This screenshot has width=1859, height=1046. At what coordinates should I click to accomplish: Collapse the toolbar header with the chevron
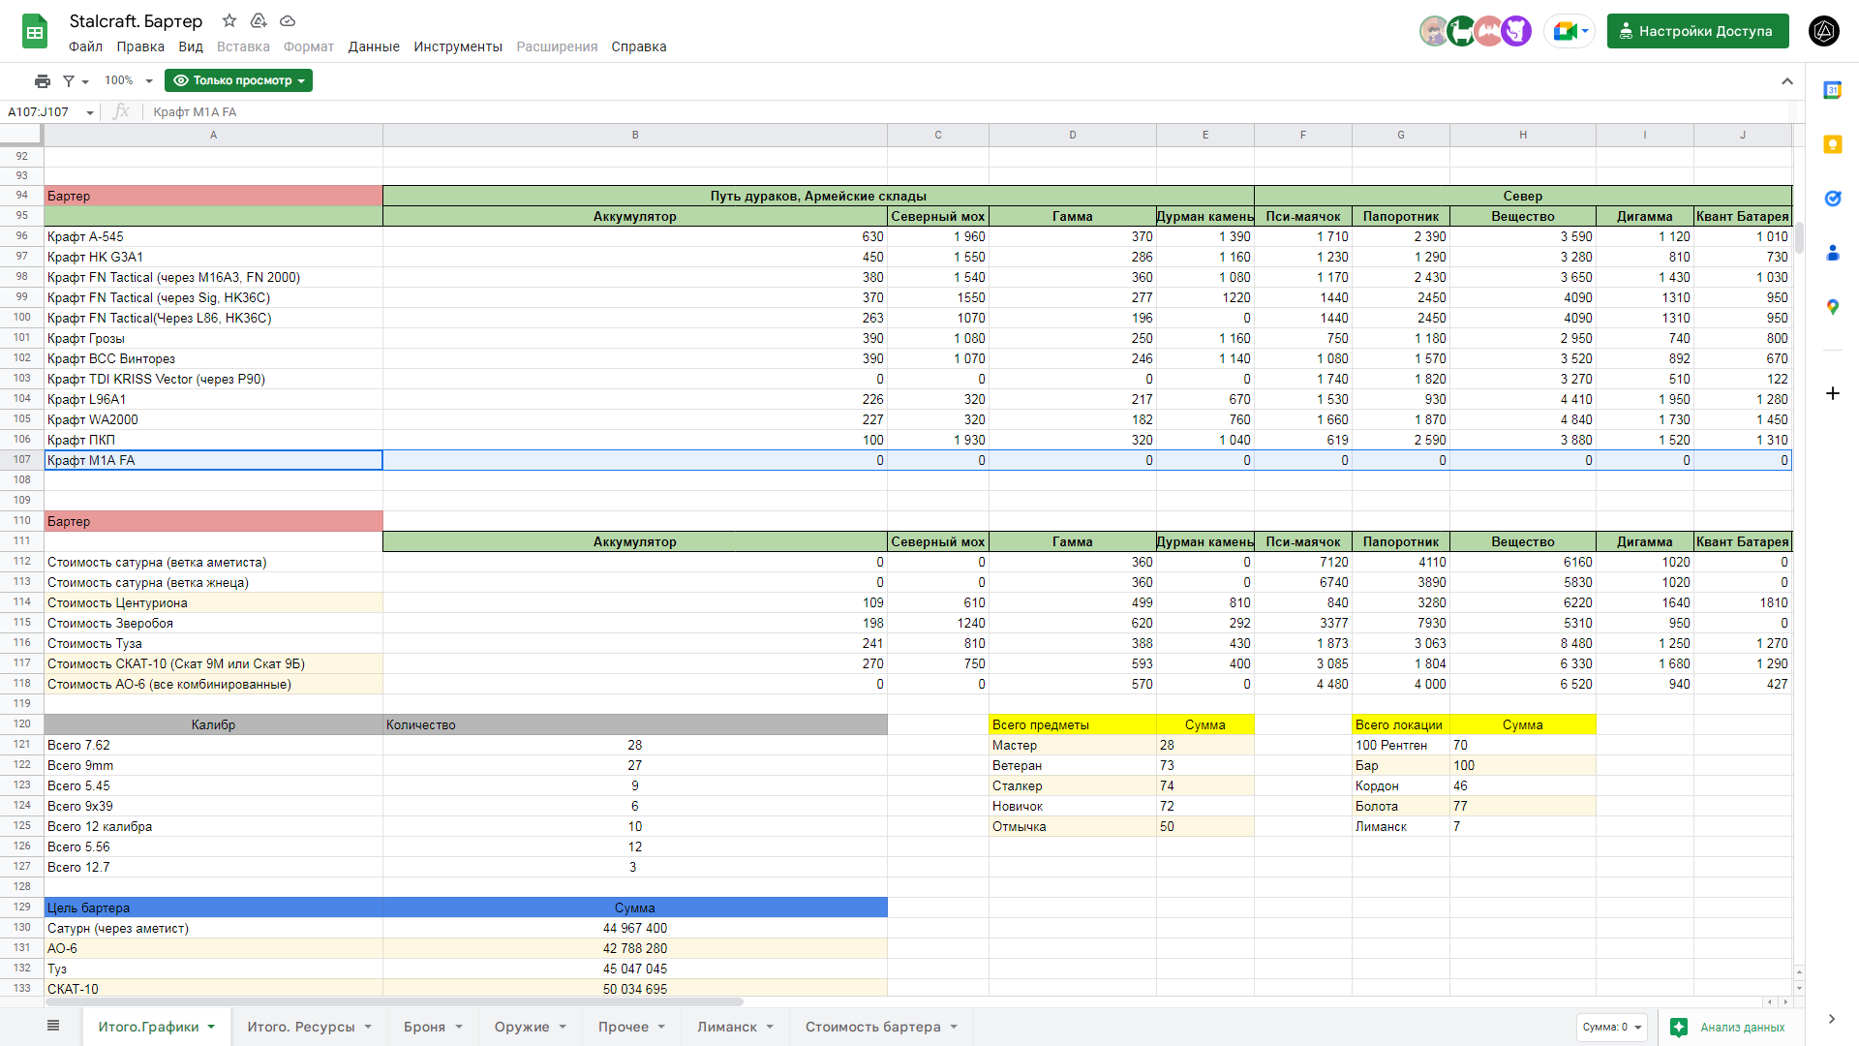coord(1787,81)
